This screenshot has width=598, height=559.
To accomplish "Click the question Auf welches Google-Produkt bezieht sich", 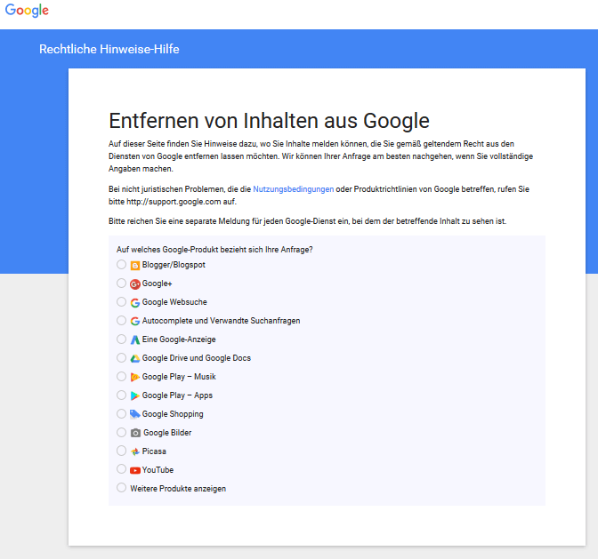I will pos(214,250).
